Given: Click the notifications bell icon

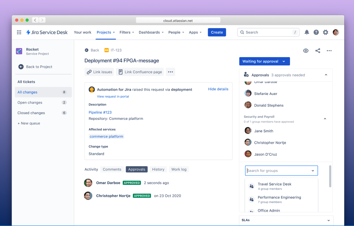Looking at the screenshot, I should click(307, 32).
